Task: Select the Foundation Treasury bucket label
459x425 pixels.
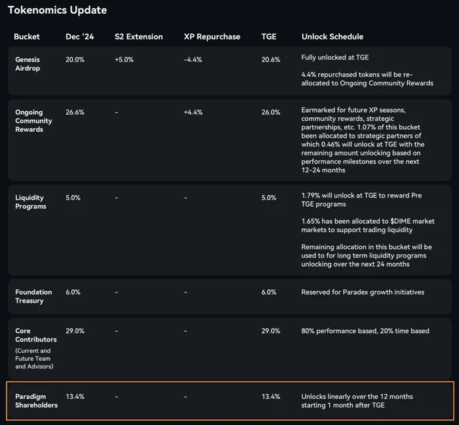Action: tap(33, 296)
